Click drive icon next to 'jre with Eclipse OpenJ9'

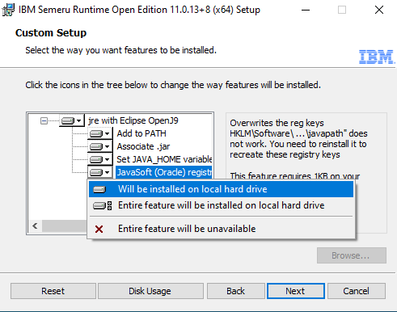tap(68, 120)
